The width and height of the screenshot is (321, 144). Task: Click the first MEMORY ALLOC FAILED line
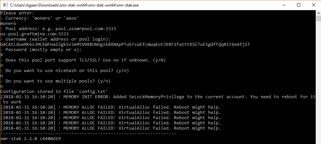pyautogui.click(x=110, y=107)
